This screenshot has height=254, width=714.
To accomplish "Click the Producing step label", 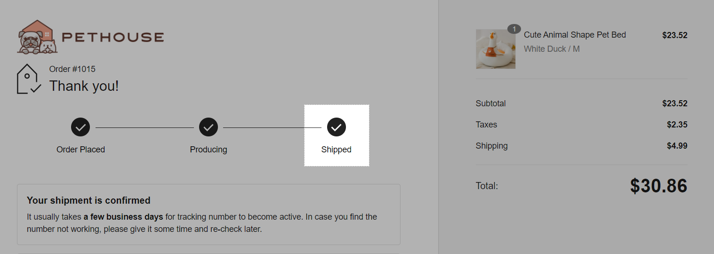I will click(209, 150).
